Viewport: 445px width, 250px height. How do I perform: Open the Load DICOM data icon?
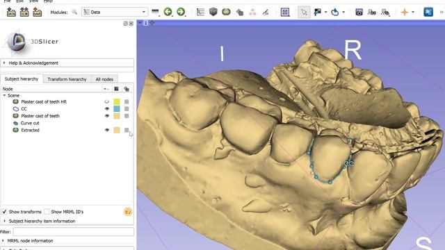point(24,12)
